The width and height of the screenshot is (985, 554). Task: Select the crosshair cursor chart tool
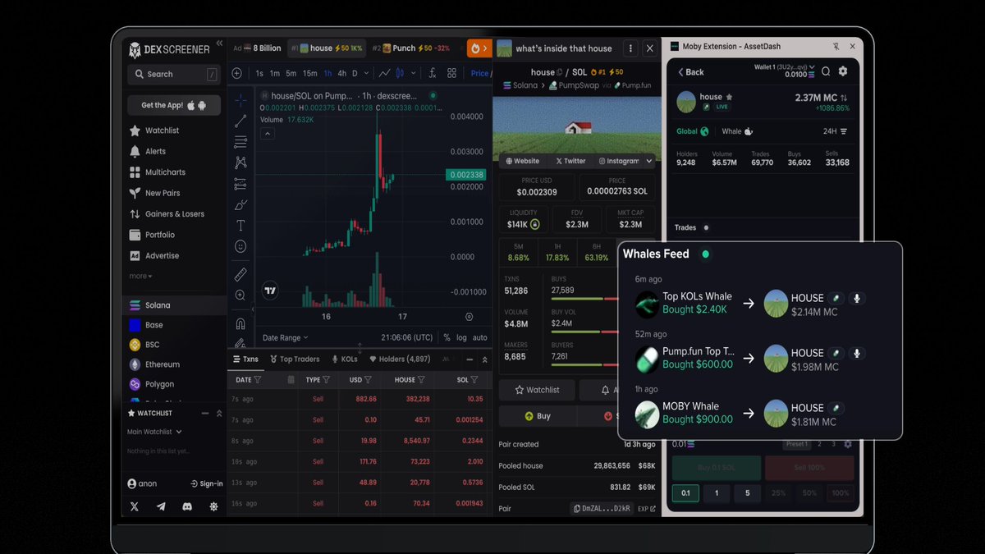[241, 100]
